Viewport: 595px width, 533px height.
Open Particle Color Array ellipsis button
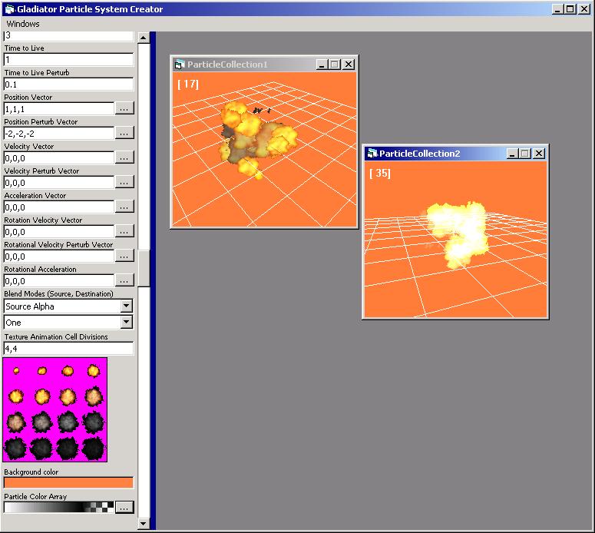tap(124, 507)
